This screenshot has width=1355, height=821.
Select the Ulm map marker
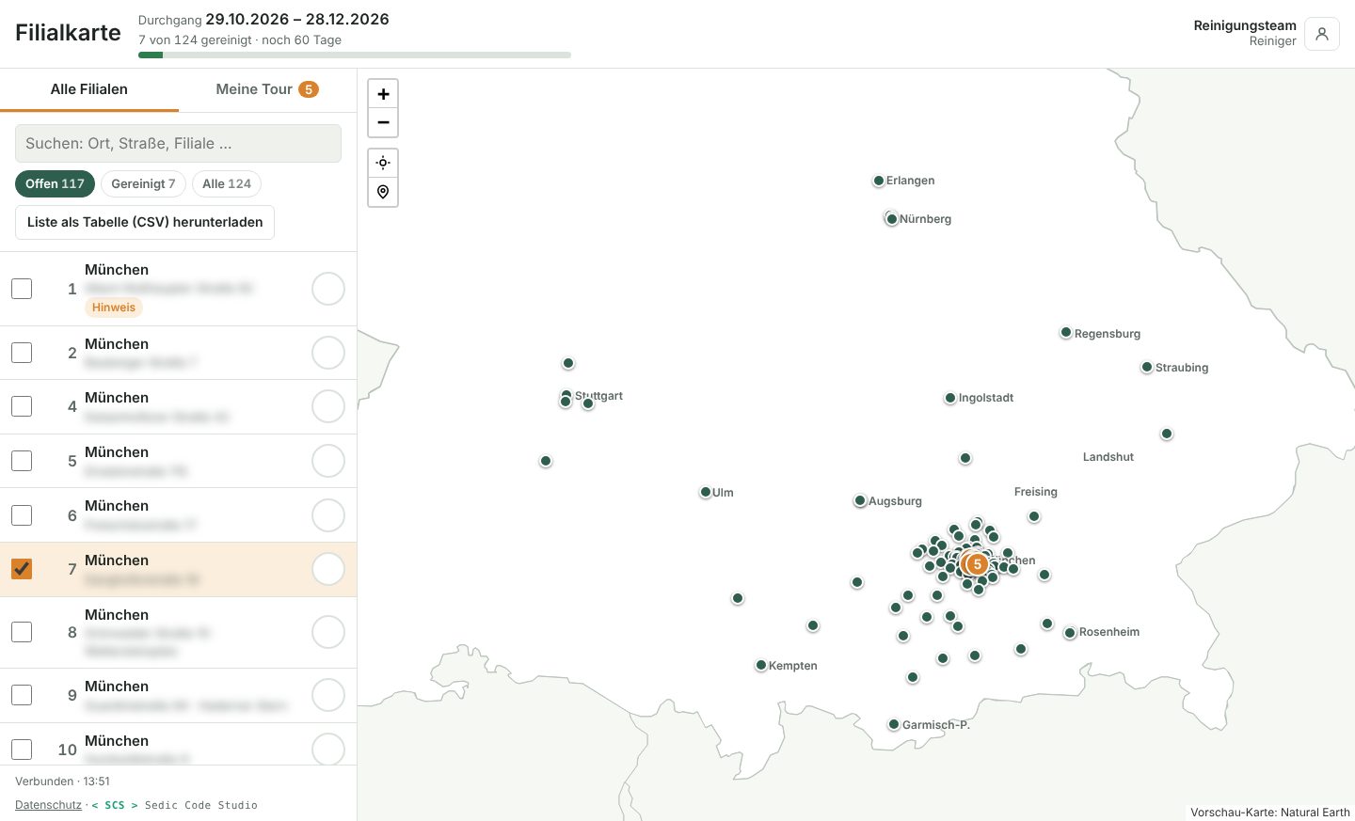706,493
